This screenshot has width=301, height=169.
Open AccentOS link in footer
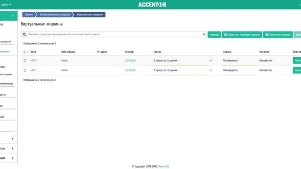164,166
